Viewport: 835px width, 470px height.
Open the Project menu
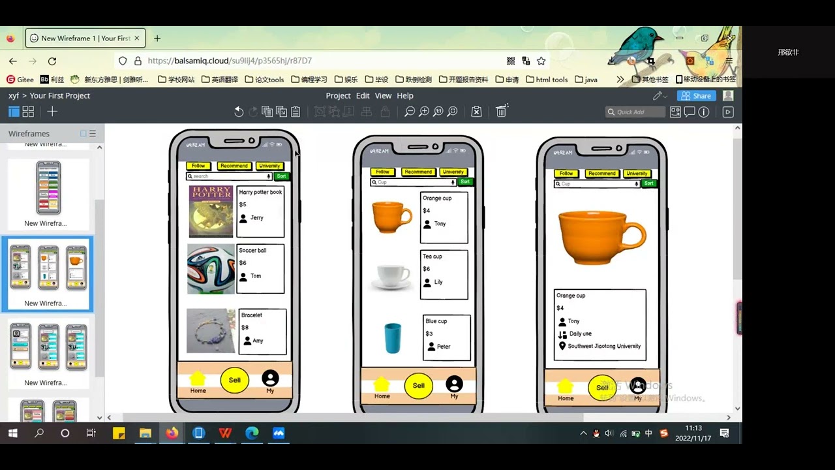pyautogui.click(x=338, y=96)
